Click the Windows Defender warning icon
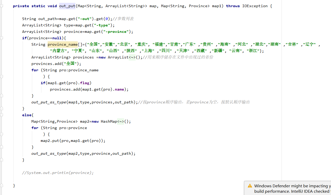 pyautogui.click(x=250, y=186)
